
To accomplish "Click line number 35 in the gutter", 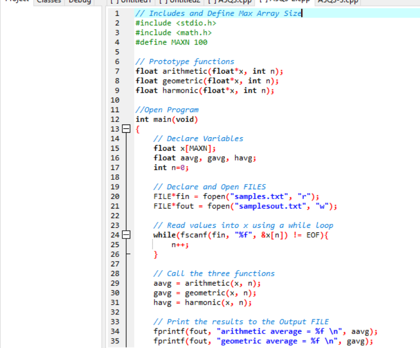I will [x=115, y=341].
